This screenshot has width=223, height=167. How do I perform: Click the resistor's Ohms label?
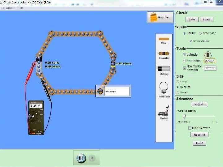coord(124,63)
